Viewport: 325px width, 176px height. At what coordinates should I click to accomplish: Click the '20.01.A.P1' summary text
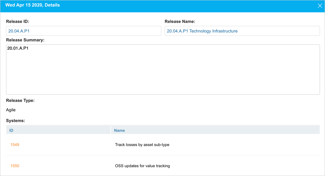pyautogui.click(x=18, y=48)
